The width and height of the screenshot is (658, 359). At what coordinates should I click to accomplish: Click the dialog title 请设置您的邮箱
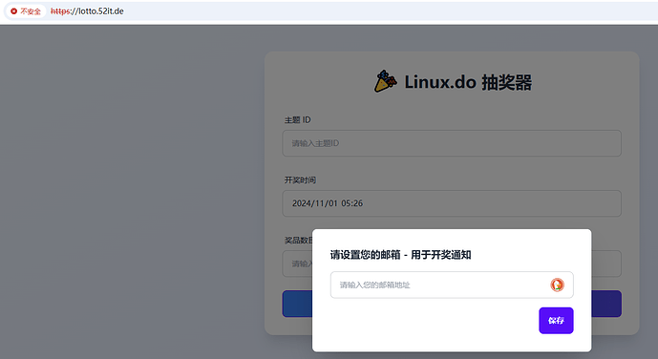365,255
